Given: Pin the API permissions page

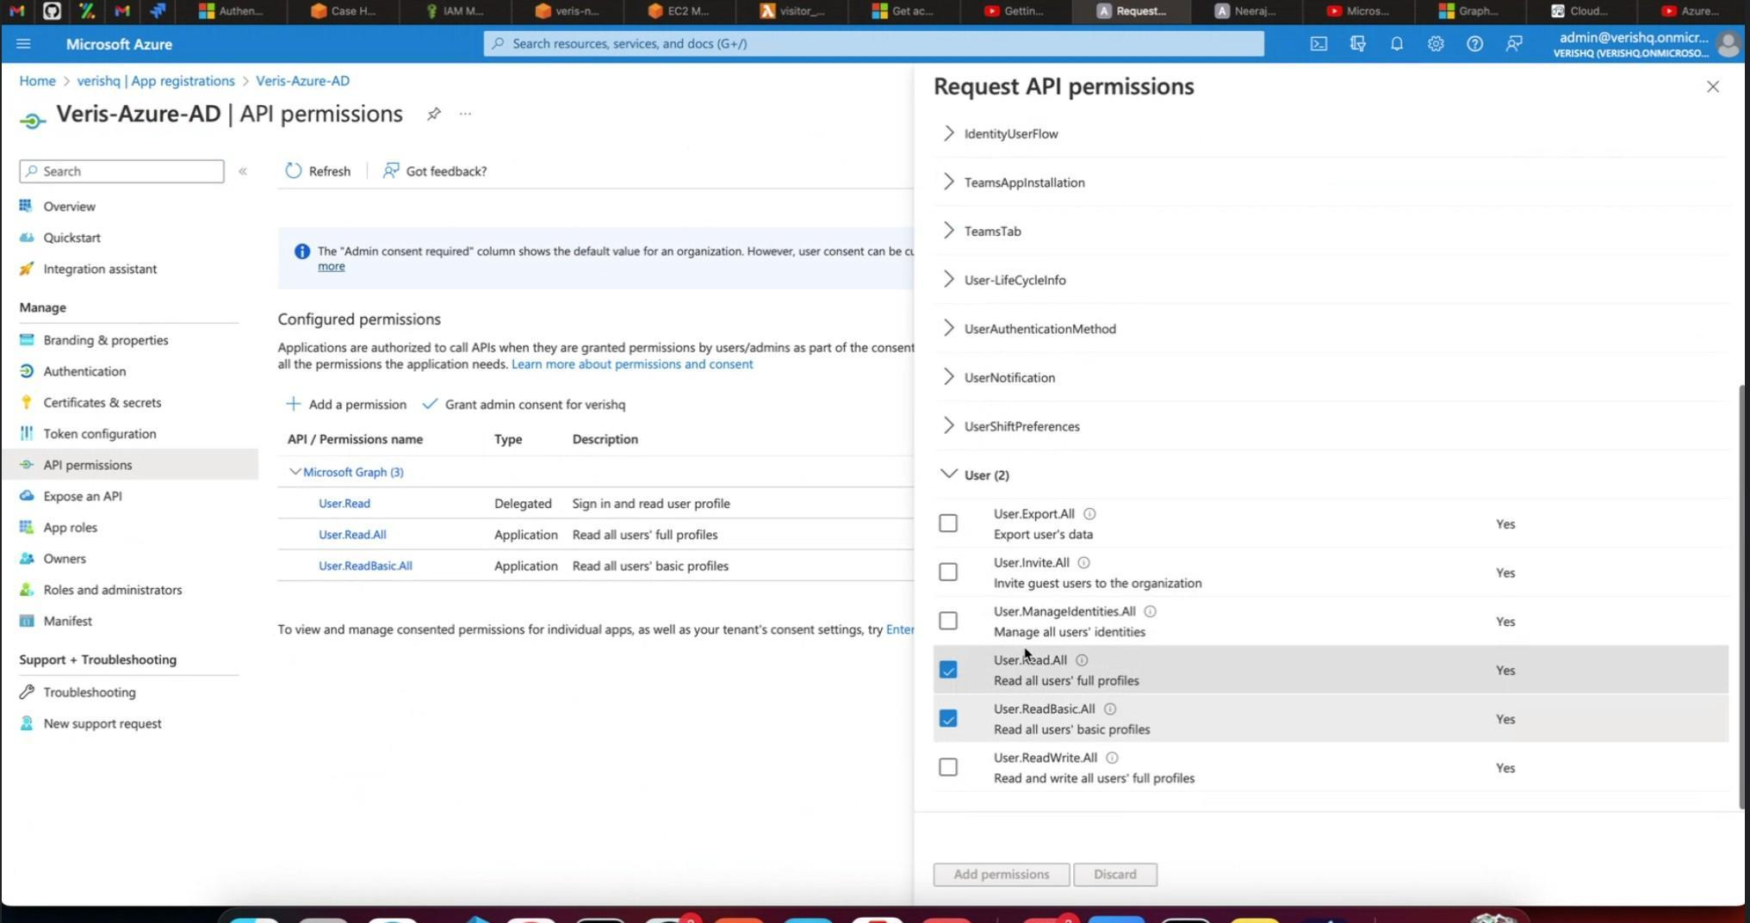Looking at the screenshot, I should (x=434, y=114).
